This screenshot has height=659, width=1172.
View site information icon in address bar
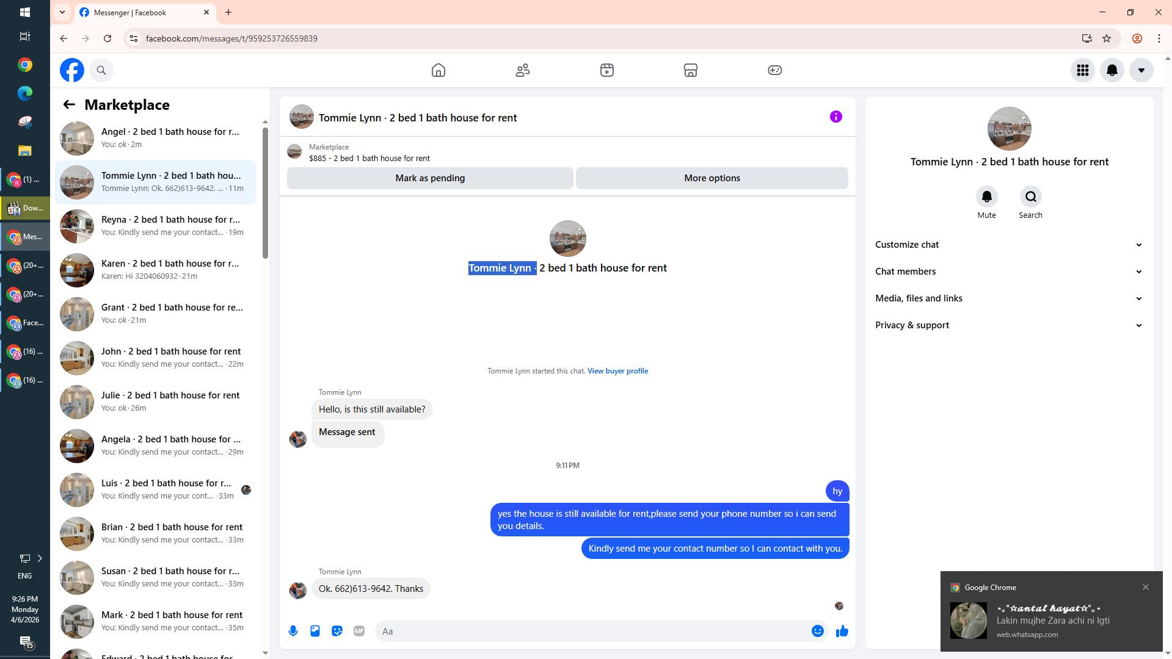click(133, 38)
